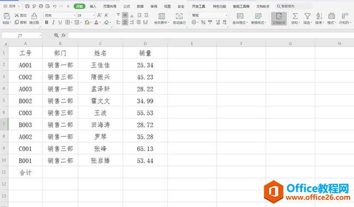
Task: Click the percent style icon
Action: pyautogui.click(x=203, y=22)
